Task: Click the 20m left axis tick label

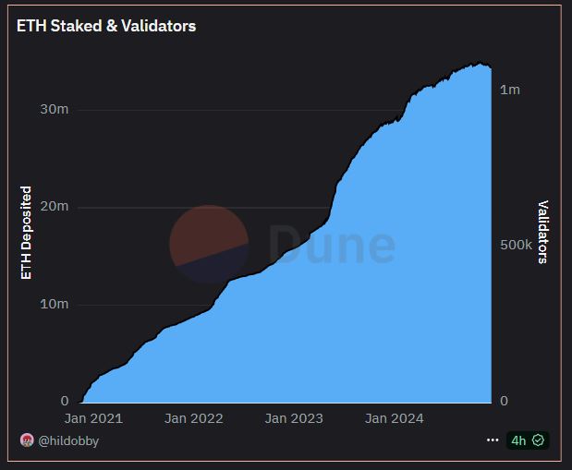Action: coord(55,207)
